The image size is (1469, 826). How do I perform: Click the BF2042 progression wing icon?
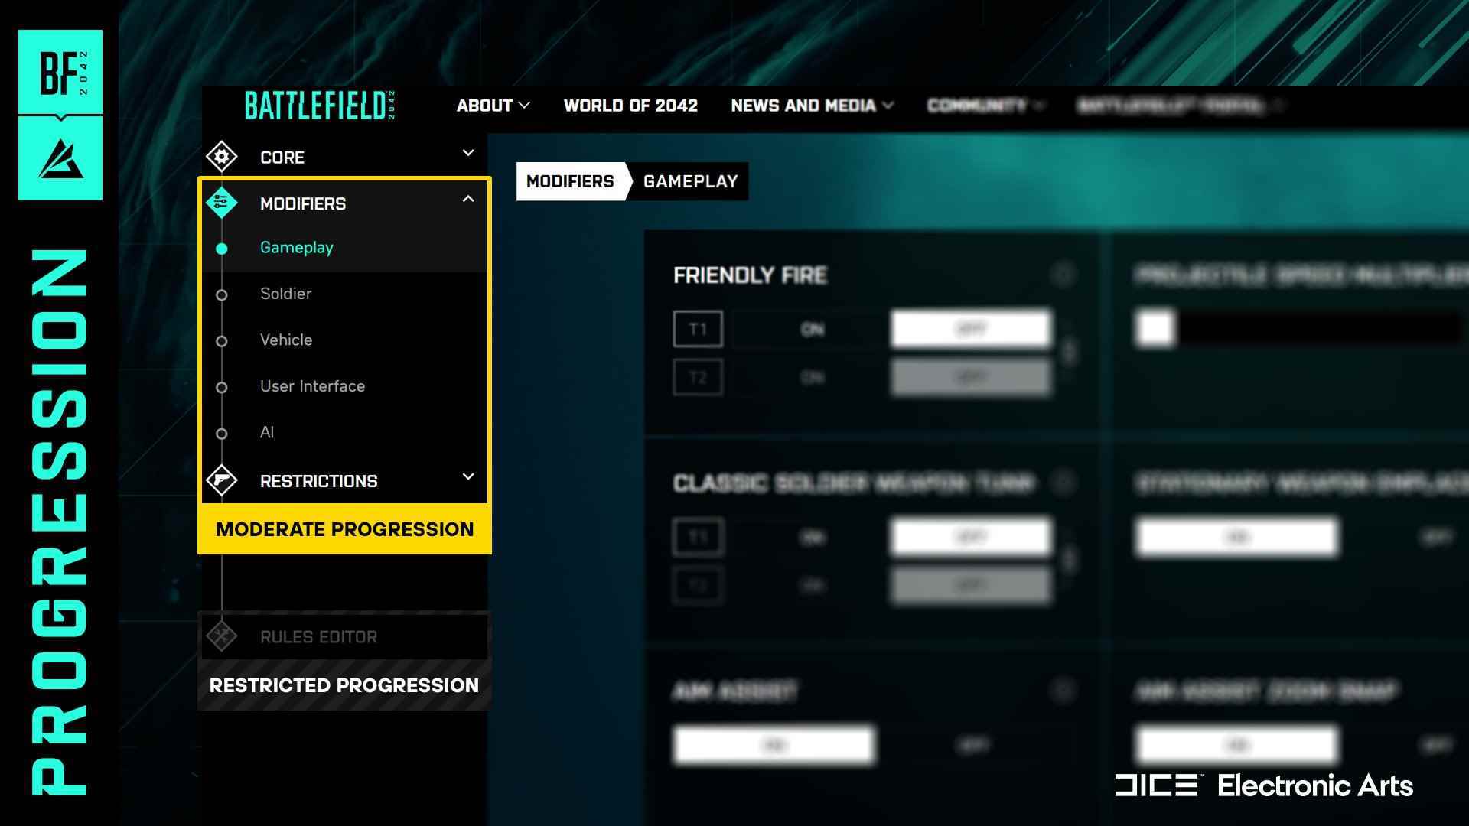[x=60, y=154]
